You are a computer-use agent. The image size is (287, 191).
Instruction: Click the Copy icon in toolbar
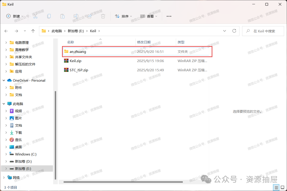click(x=49, y=16)
